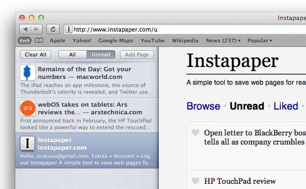
Task: Like the Open letter to BlackBerry article
Action: 196,133
